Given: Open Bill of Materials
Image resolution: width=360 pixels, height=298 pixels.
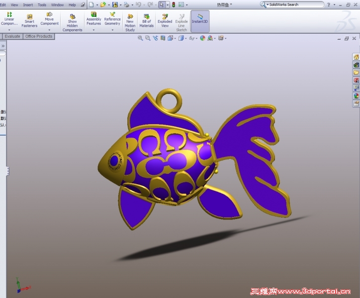Looking at the screenshot, I should click(x=147, y=21).
